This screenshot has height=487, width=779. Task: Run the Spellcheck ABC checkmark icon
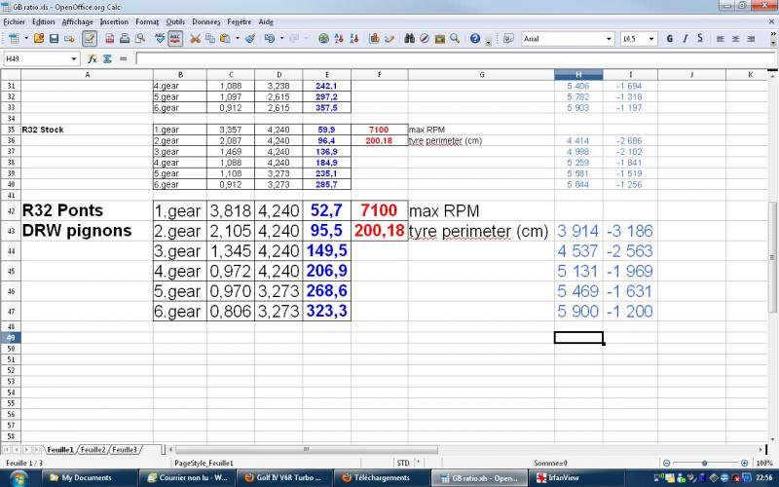coord(160,38)
